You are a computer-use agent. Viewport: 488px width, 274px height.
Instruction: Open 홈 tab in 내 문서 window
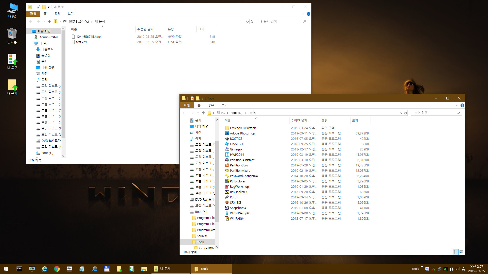pos(45,14)
